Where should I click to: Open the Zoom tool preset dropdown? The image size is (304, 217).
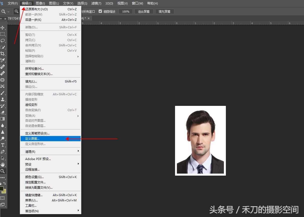pos(8,12)
